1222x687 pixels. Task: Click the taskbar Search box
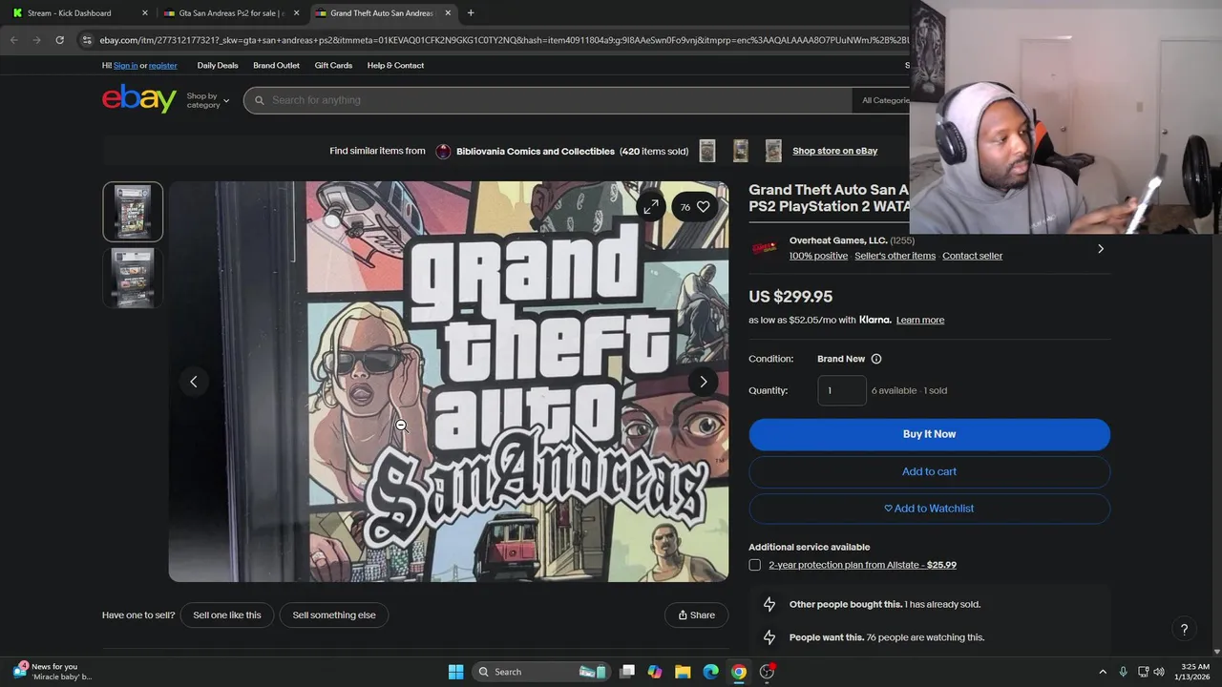click(541, 672)
